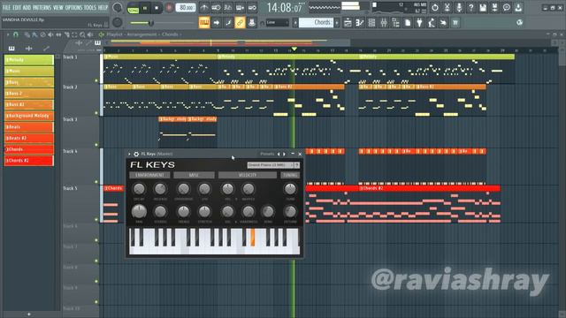Open the plugin picker plug icon
The width and height of the screenshot is (566, 318).
(419, 23)
